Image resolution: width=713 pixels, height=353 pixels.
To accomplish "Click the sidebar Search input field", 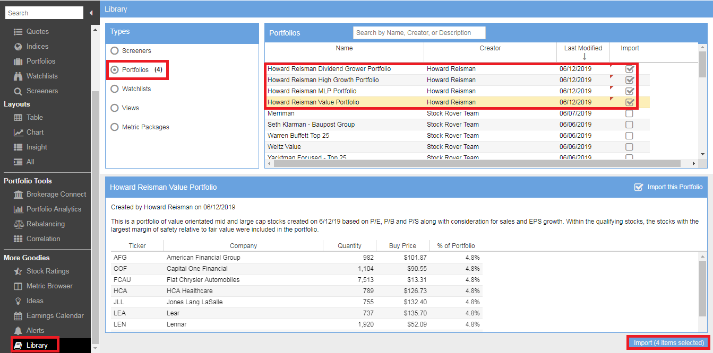I will tap(45, 13).
